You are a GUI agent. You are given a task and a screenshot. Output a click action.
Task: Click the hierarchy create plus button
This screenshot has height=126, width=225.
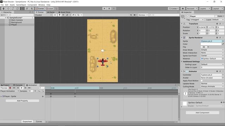coord(2,15)
